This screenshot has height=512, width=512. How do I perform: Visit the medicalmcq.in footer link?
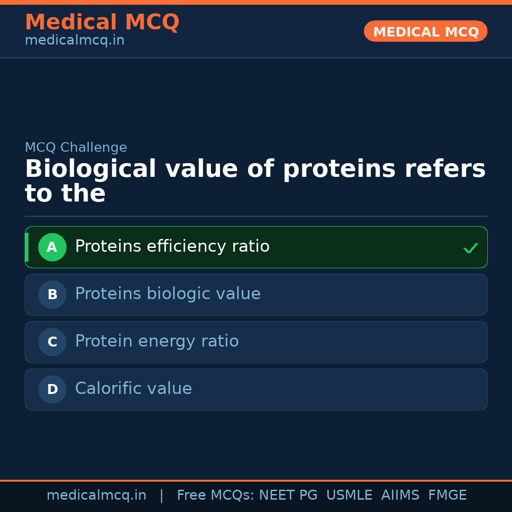(97, 494)
